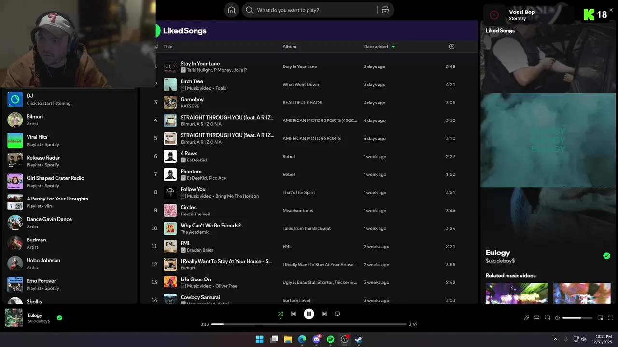
Task: Select the song Circles
Action: click(x=188, y=207)
